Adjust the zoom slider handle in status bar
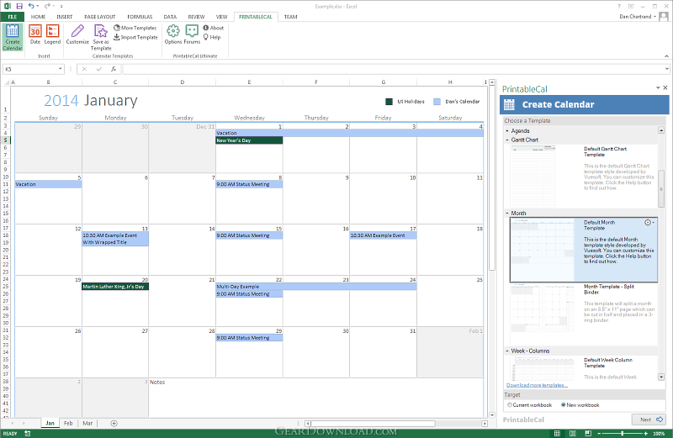 point(623,434)
